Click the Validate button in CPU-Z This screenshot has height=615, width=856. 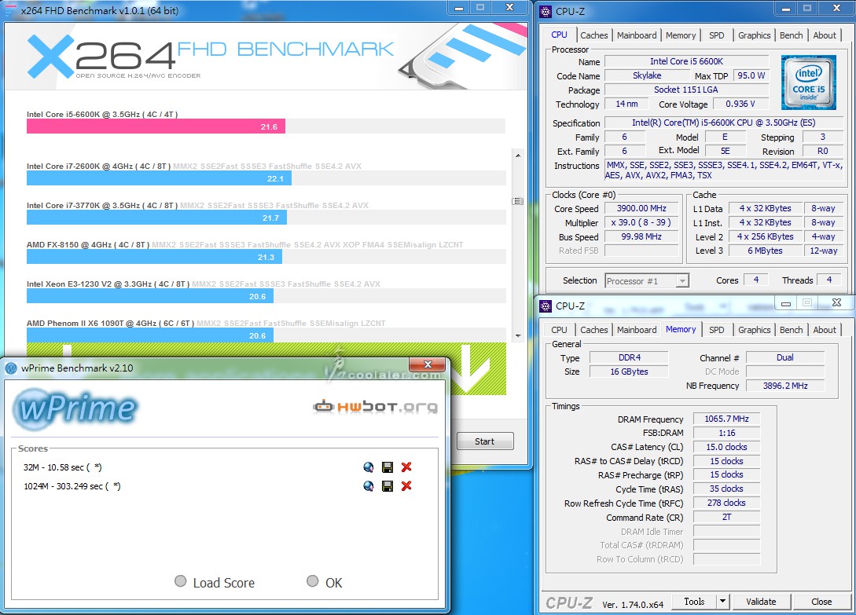pyautogui.click(x=761, y=602)
